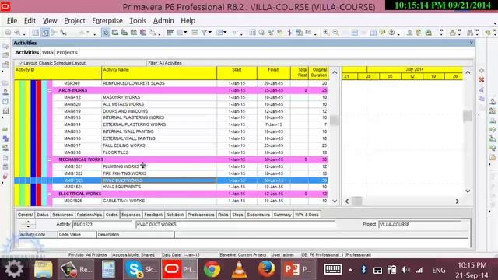Switch to the Projects tab
Image resolution: width=498 pixels, height=280 pixels.
(x=67, y=52)
